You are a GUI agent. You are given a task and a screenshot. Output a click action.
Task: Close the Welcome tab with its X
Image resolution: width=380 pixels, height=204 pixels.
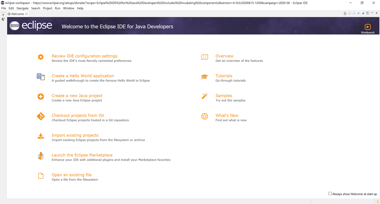[27, 14]
